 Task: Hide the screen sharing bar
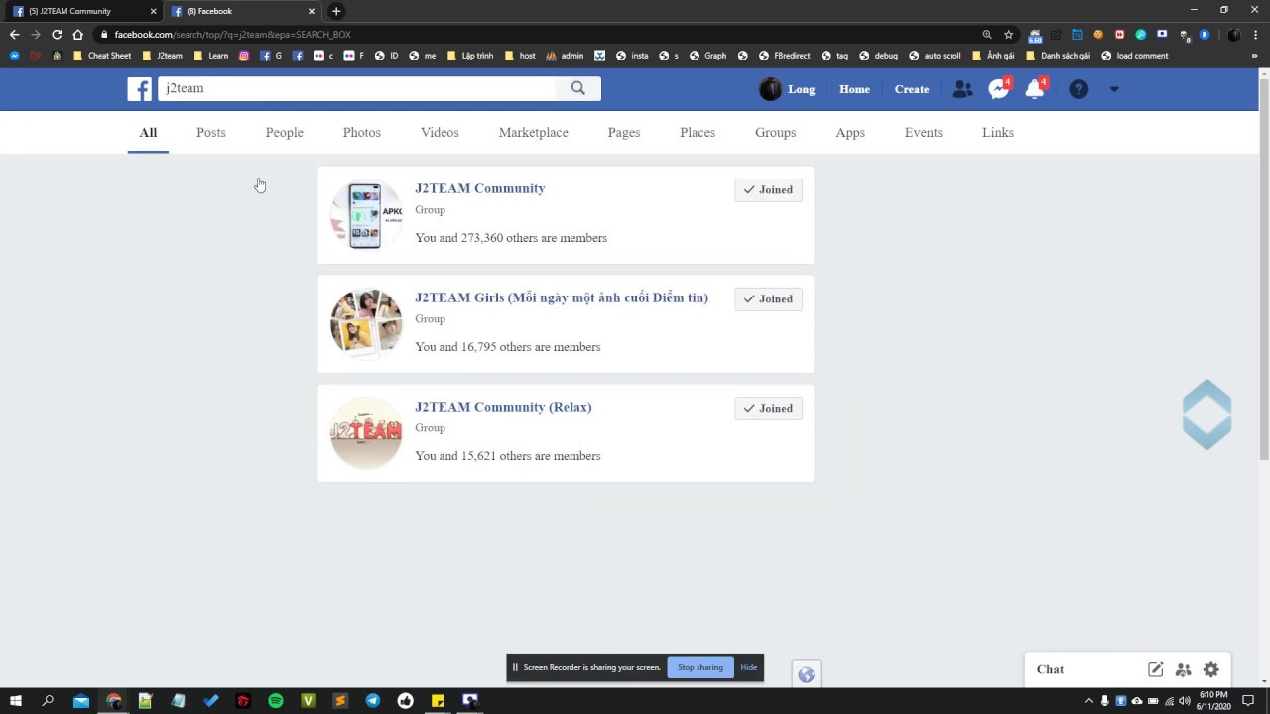point(749,667)
